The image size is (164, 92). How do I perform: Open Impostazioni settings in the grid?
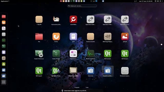[x=73, y=54]
